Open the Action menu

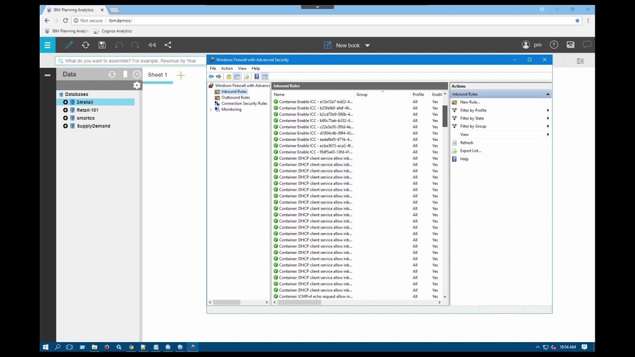[227, 68]
